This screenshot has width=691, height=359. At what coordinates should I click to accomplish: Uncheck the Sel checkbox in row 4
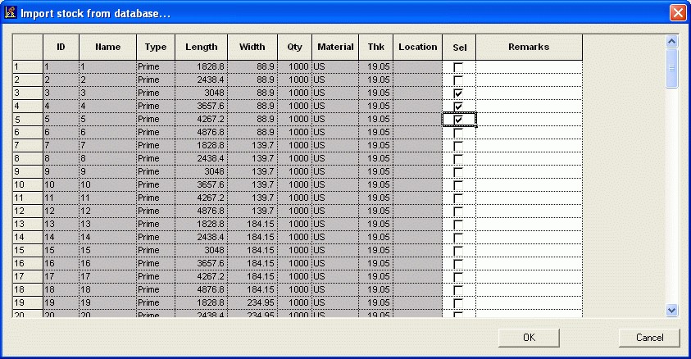458,107
